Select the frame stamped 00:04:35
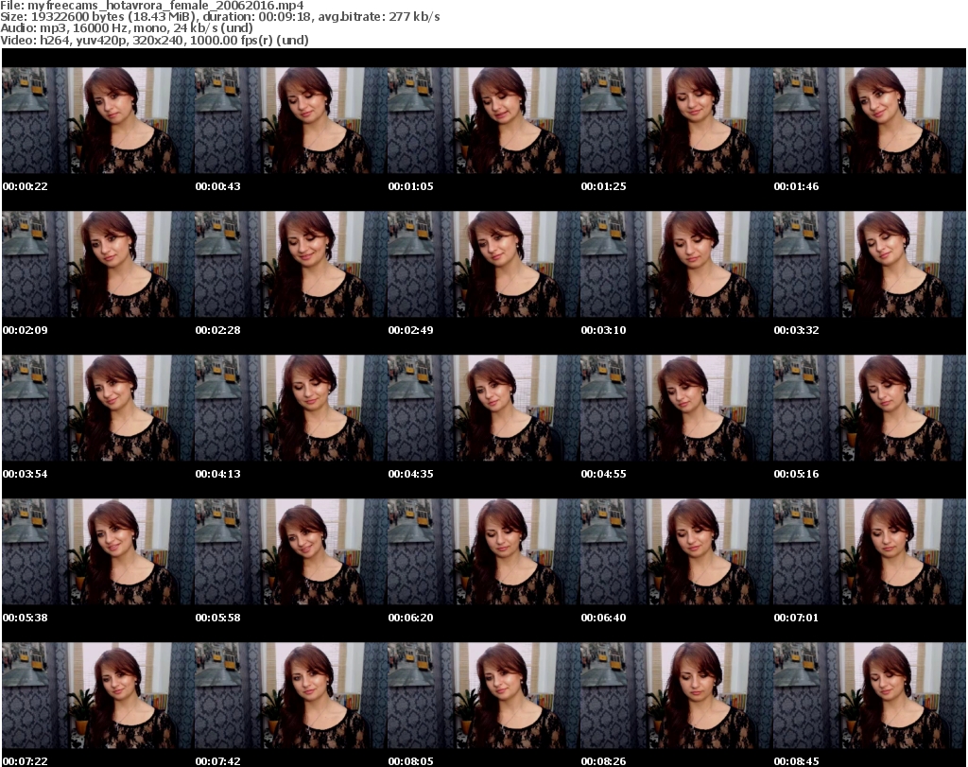The image size is (968, 767). click(484, 409)
